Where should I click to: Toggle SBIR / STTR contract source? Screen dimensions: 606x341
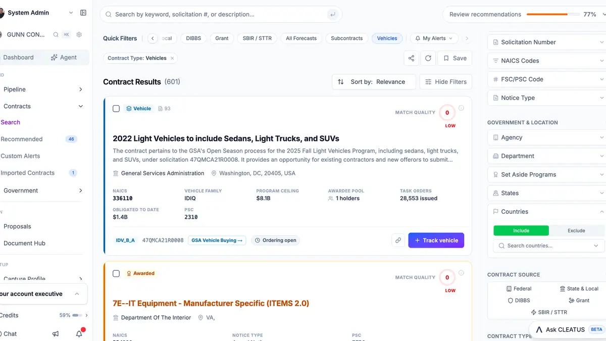549,312
